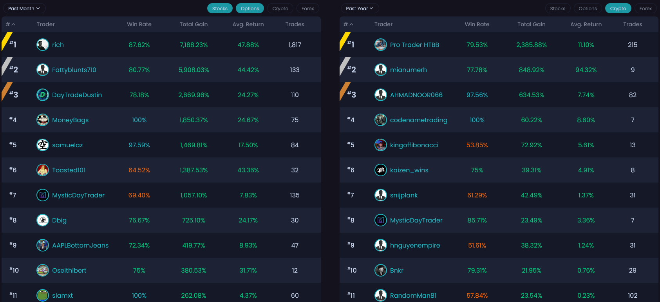Open the Past Year period dropdown
This screenshot has height=302, width=660.
coord(360,9)
